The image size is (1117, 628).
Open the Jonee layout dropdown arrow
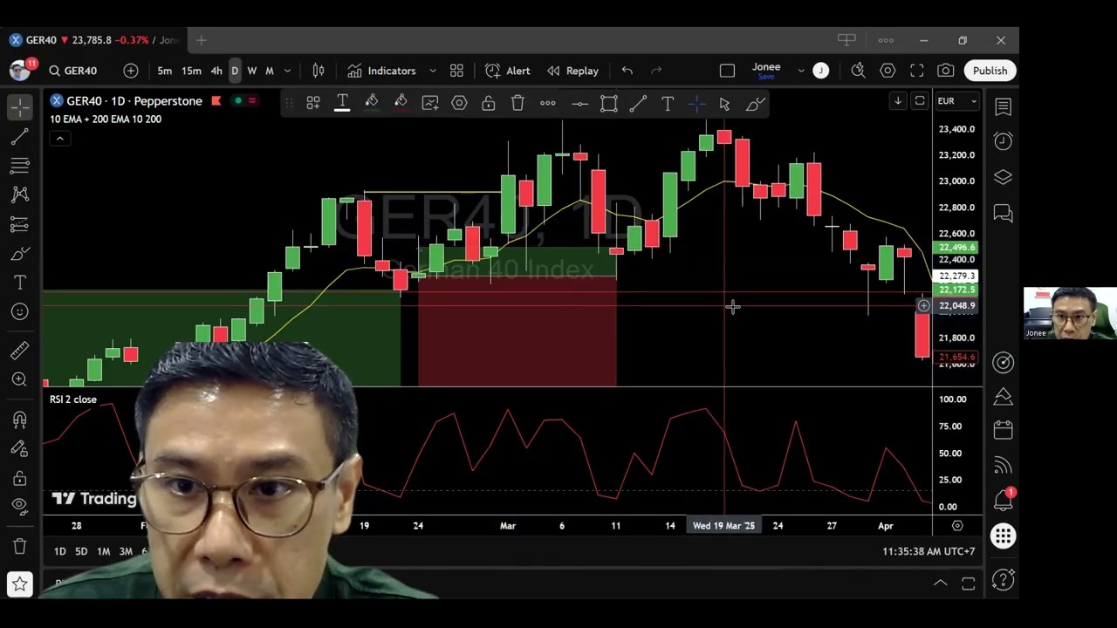[x=801, y=71]
